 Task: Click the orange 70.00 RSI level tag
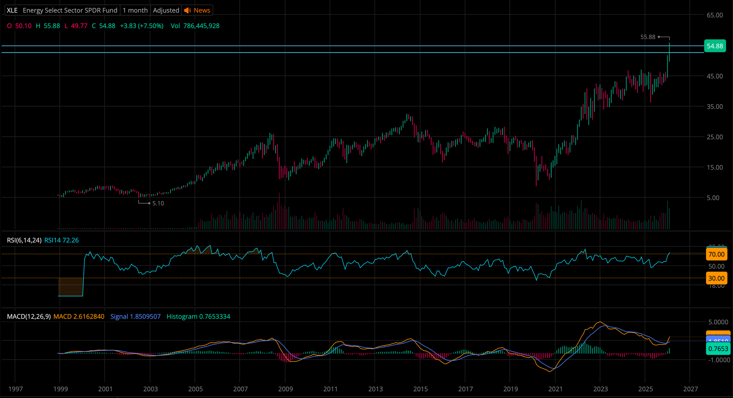pos(716,254)
